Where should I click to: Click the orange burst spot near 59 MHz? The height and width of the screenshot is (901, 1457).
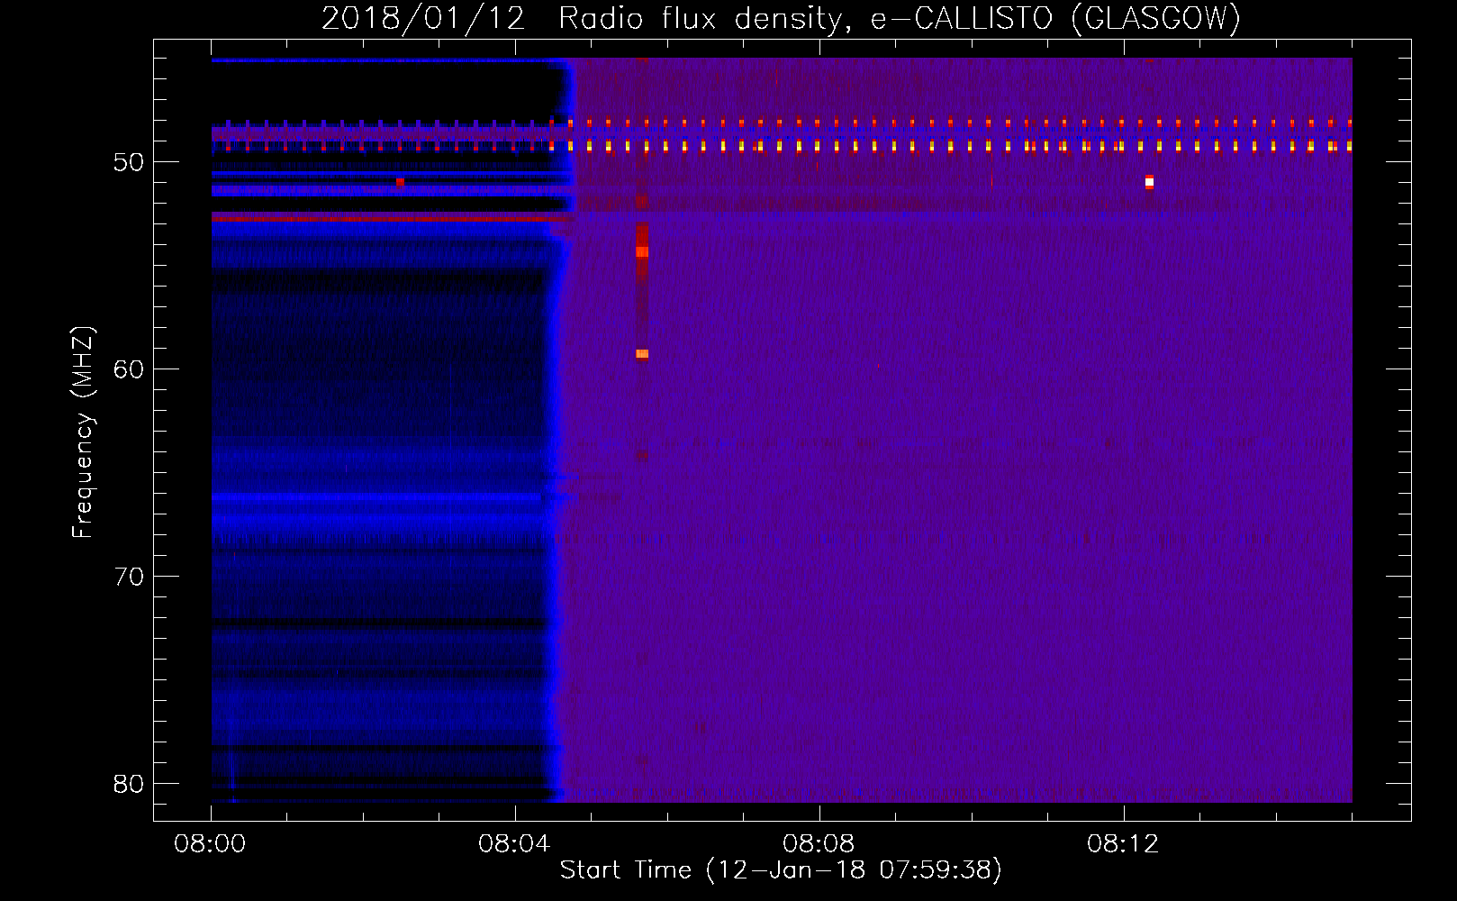(x=642, y=354)
